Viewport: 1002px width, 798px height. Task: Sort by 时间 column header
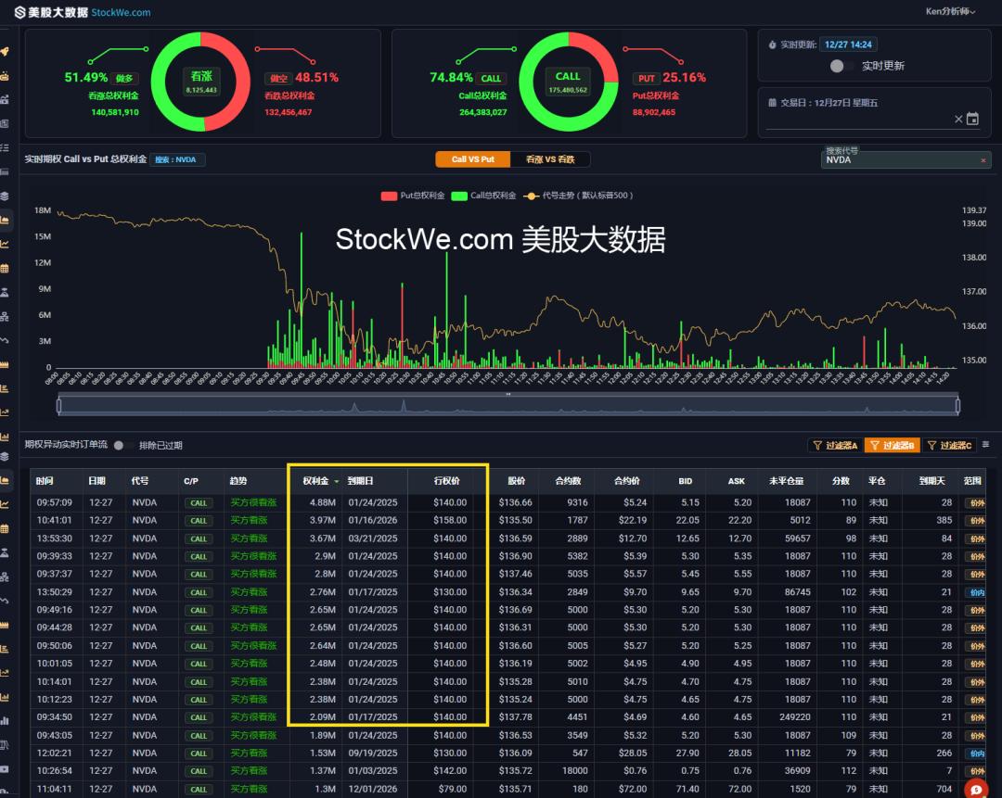[45, 481]
